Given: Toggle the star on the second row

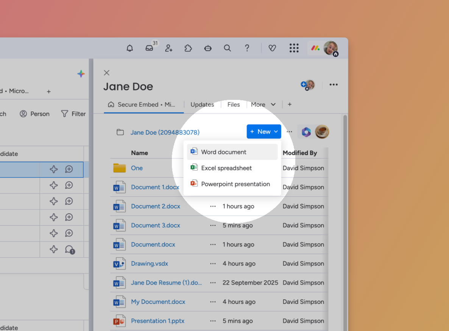Looking at the screenshot, I should (53, 185).
